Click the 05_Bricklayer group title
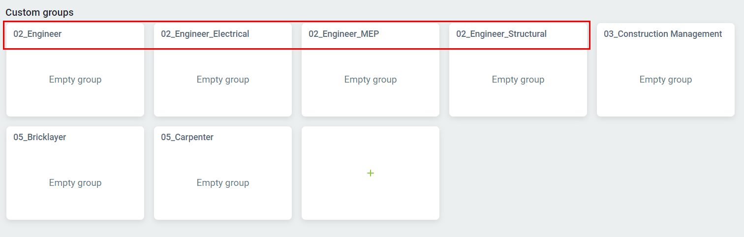Viewport: 744px width, 237px height. click(39, 137)
